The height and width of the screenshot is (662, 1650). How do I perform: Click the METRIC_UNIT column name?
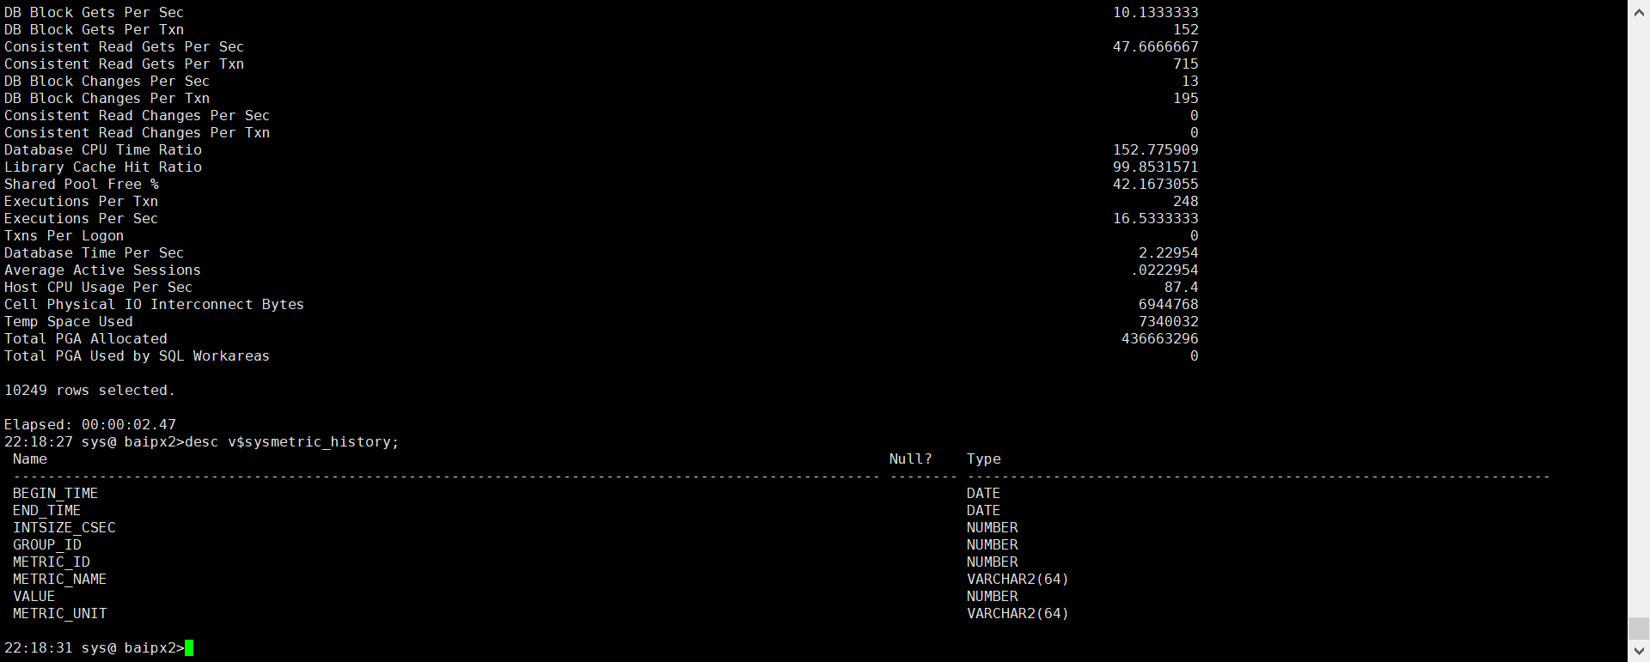(60, 614)
